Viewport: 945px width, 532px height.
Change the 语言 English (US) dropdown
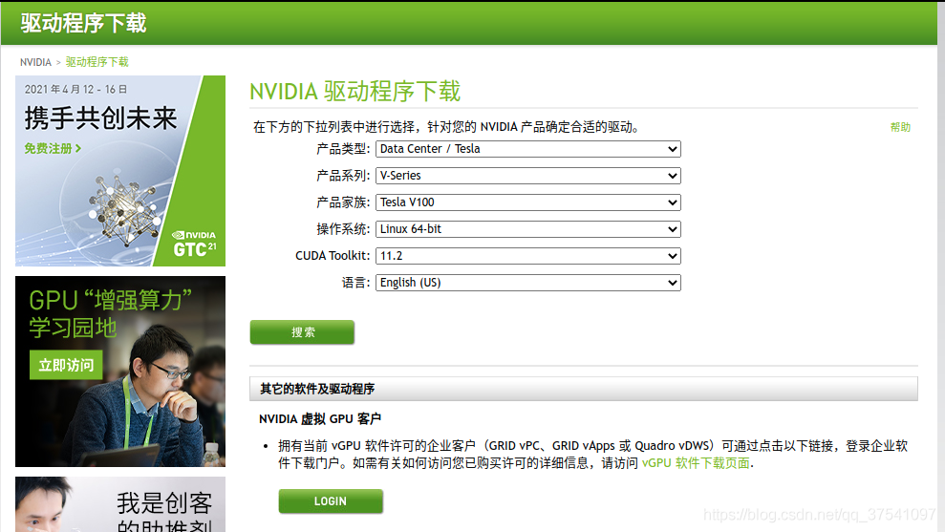527,283
